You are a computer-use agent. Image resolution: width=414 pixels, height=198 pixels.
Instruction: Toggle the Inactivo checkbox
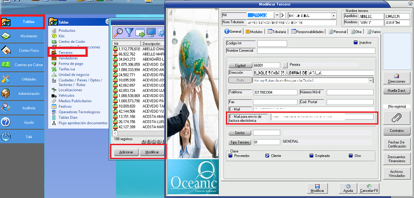coord(356,43)
